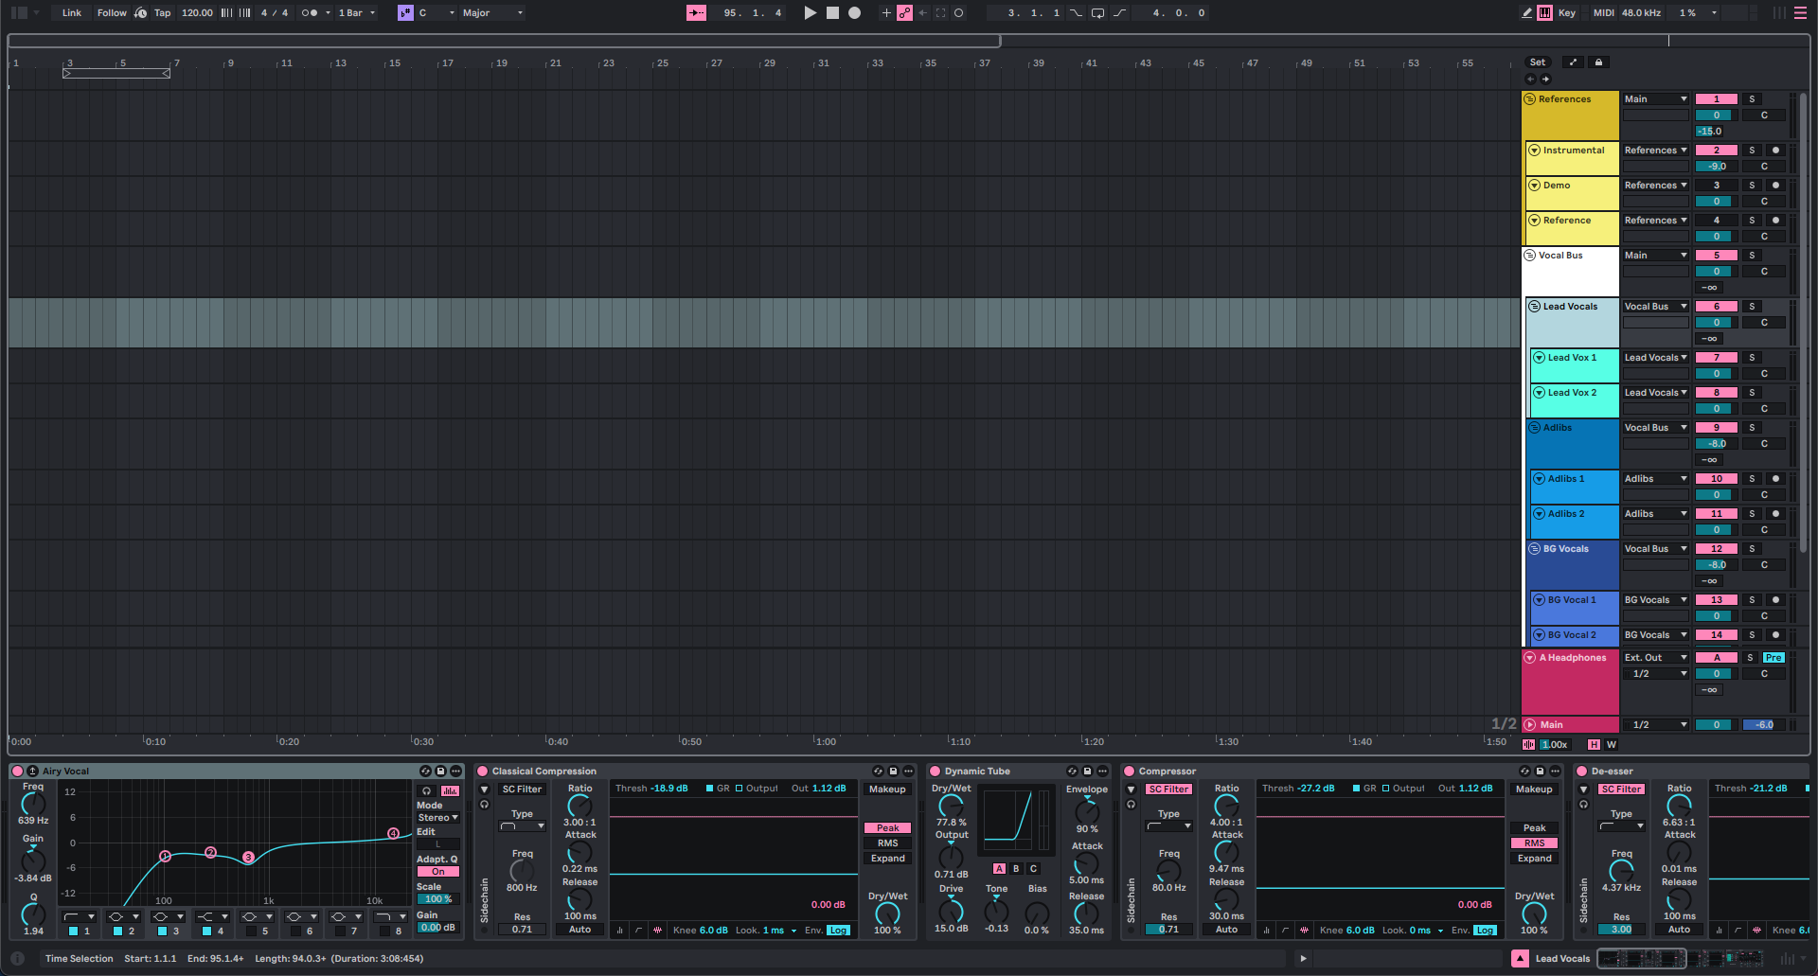Solo the Lead Vox 1 track

click(1752, 357)
